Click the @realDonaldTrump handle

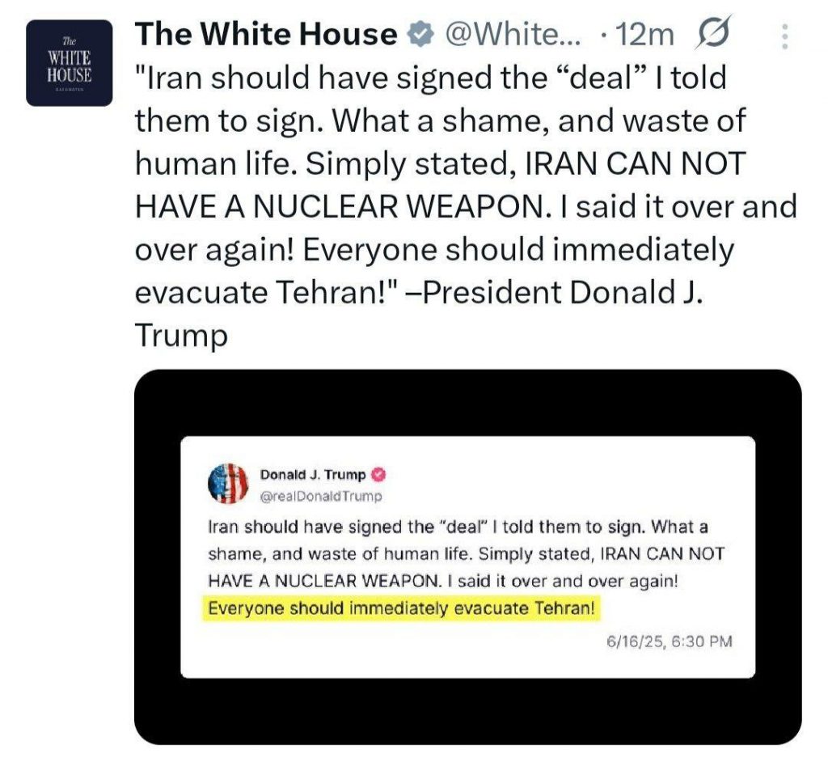coord(320,496)
